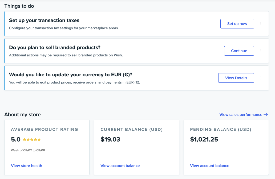Click the Things to do heading
This screenshot has width=275, height=179.
click(x=19, y=6)
